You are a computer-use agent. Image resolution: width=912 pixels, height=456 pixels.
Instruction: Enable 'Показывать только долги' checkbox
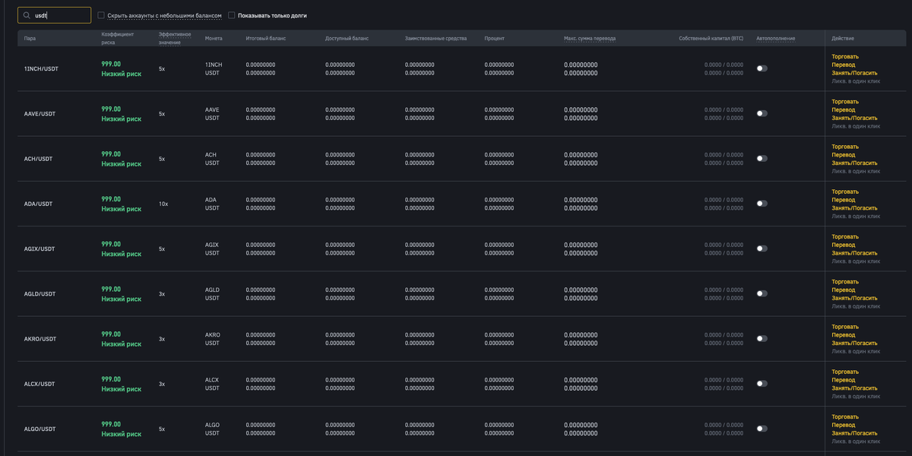point(231,15)
